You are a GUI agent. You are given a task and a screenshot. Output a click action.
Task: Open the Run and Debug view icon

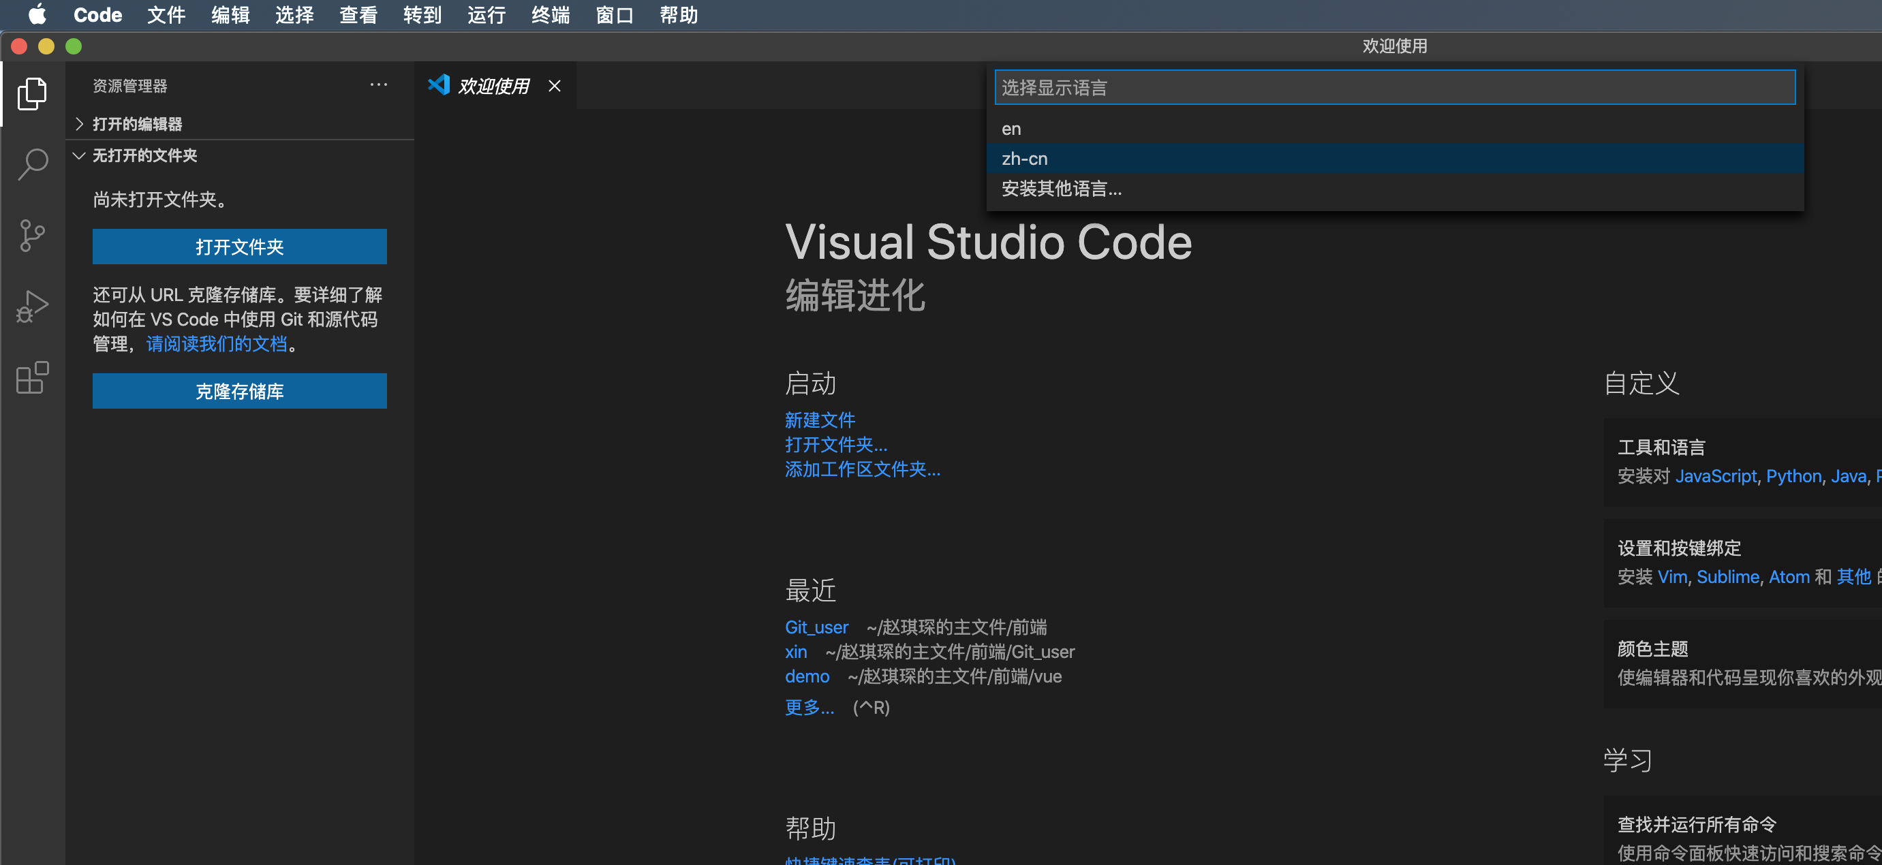pos(32,306)
